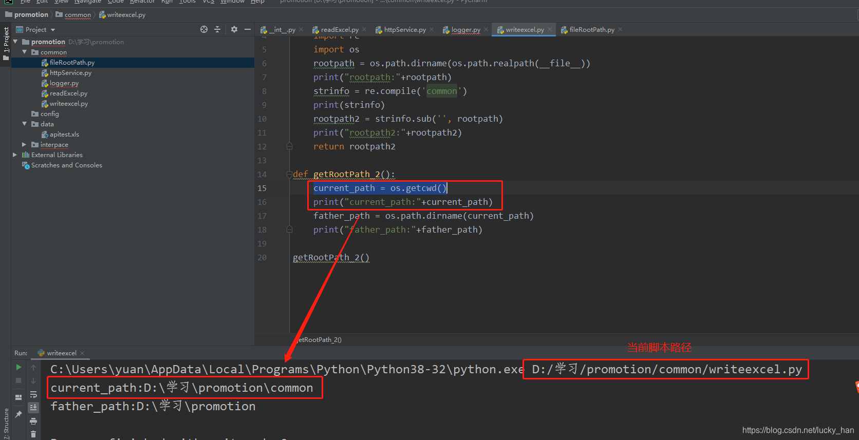Click the 'import os' code line
This screenshot has height=440, width=859.
click(x=337, y=50)
